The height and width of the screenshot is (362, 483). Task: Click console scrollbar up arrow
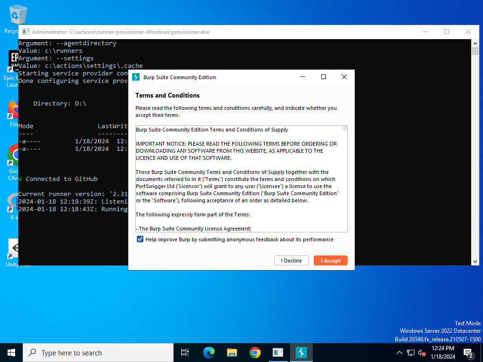(x=475, y=43)
